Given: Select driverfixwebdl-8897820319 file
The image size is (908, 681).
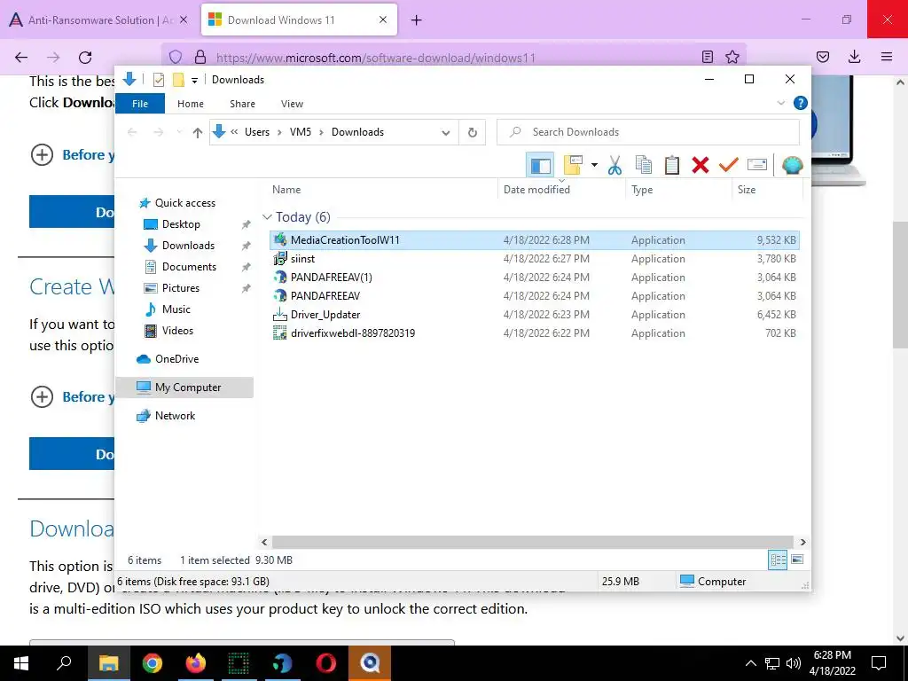Looking at the screenshot, I should click(x=534, y=333).
